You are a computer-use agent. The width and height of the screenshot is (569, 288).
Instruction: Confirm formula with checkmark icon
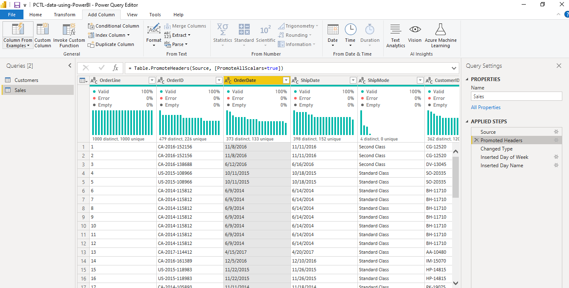pyautogui.click(x=101, y=68)
